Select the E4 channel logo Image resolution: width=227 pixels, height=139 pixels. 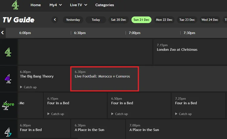pos(8,79)
